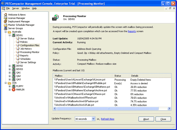The height and width of the screenshot is (130, 177).
Task: Select the JKale.pst mailbox row
Action: (x=112, y=105)
